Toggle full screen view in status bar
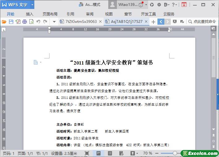 87,153
